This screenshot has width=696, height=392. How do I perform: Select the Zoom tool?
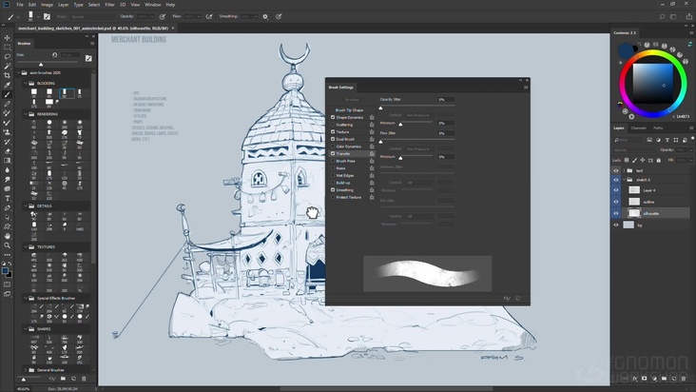(x=7, y=245)
